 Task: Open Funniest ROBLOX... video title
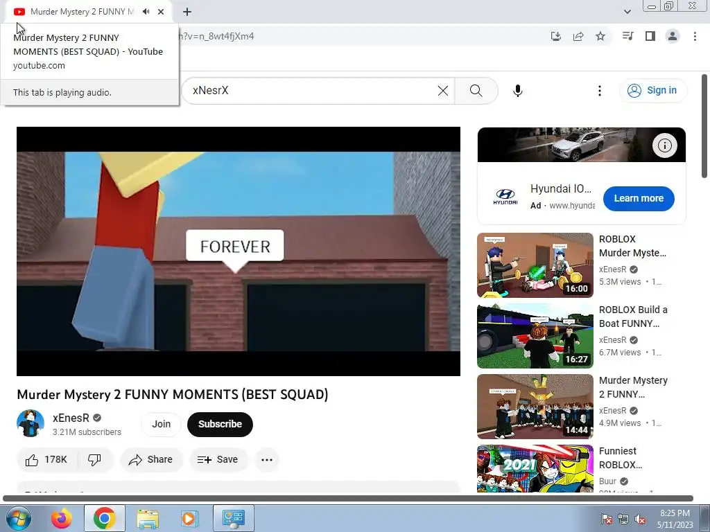point(621,458)
